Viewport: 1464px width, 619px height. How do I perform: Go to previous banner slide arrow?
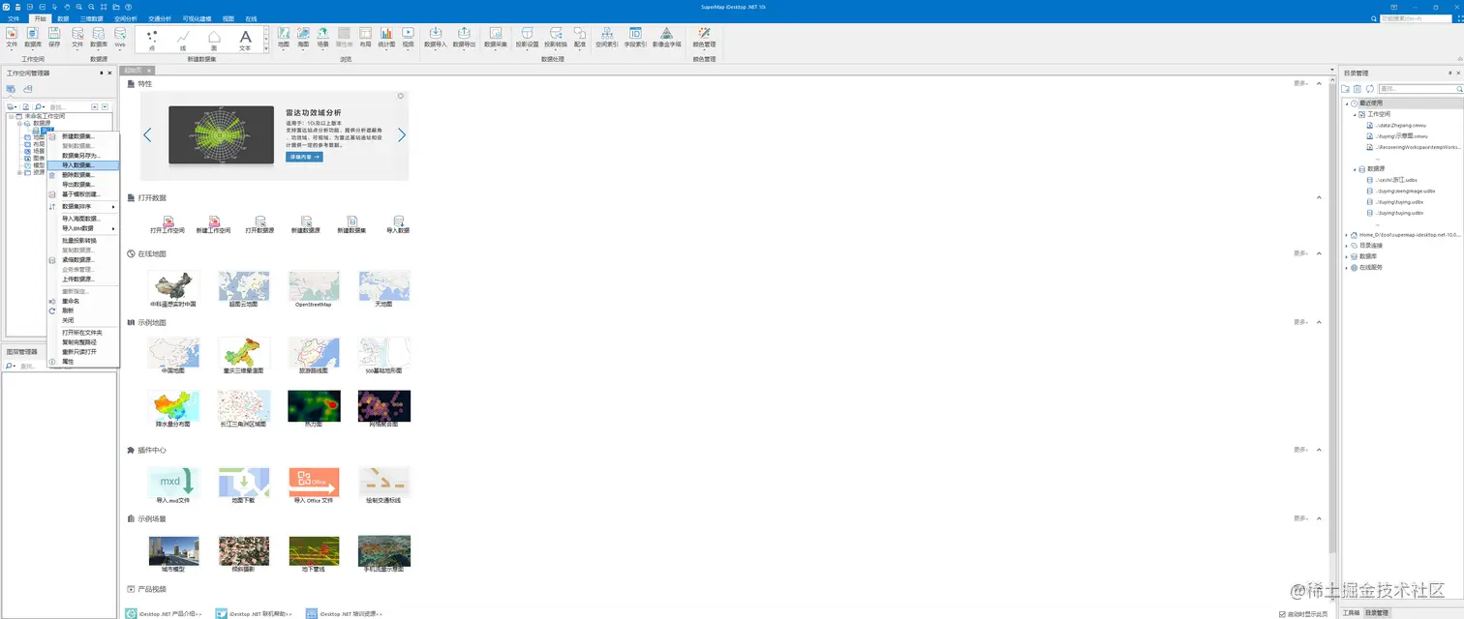point(147,135)
